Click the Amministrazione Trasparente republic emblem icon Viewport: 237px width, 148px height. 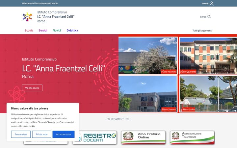[176, 136]
